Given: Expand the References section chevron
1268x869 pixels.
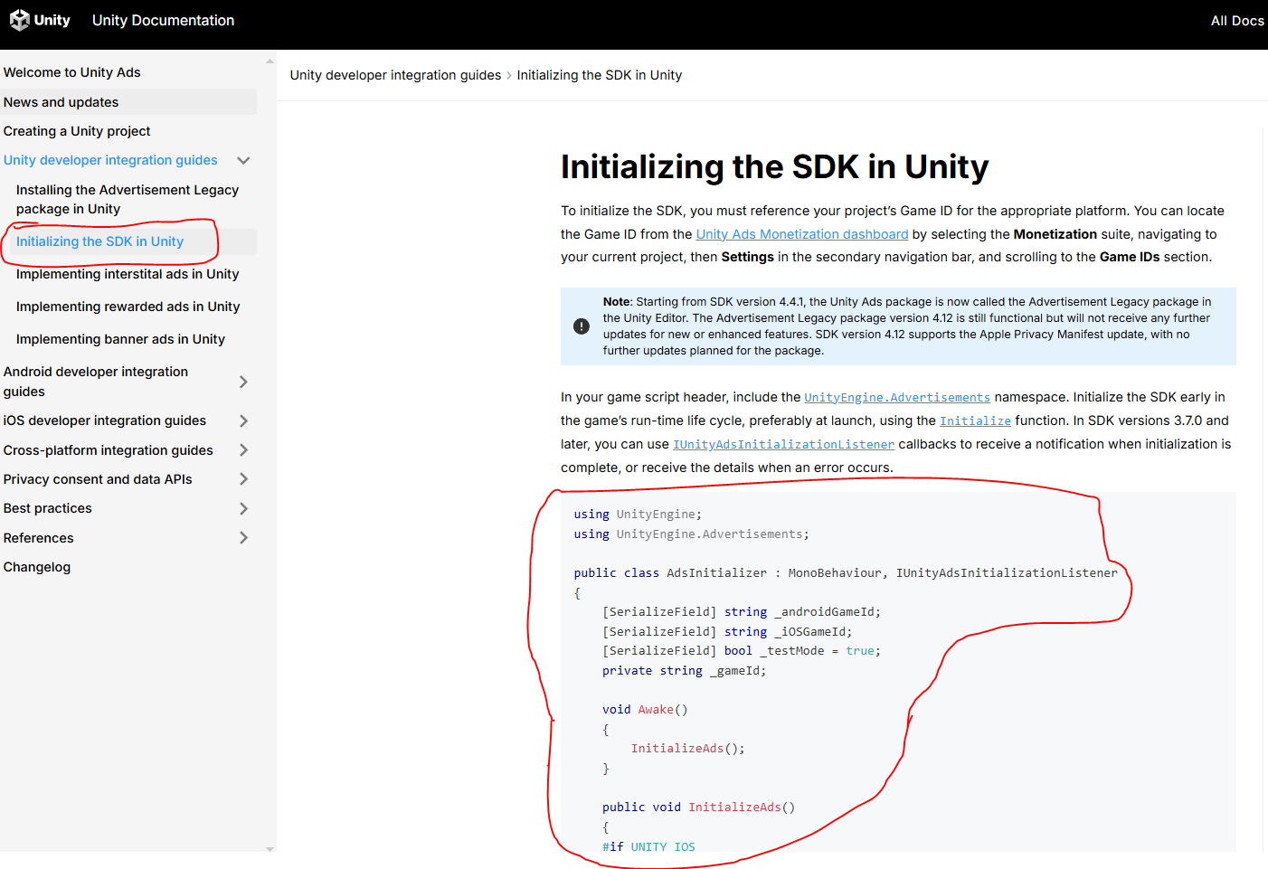Looking at the screenshot, I should (x=243, y=538).
